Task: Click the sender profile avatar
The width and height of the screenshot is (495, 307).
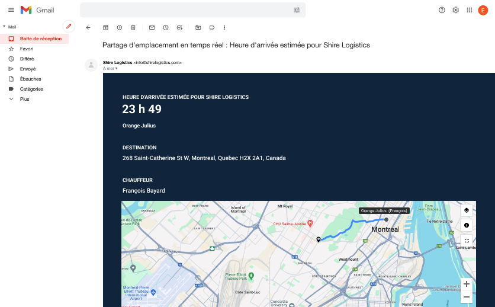Action: click(91, 65)
